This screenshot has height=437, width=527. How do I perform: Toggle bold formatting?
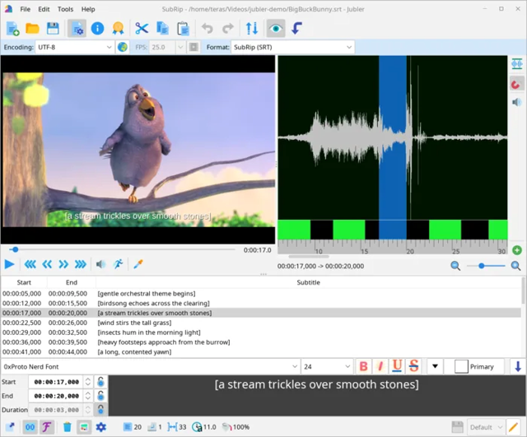coord(363,366)
